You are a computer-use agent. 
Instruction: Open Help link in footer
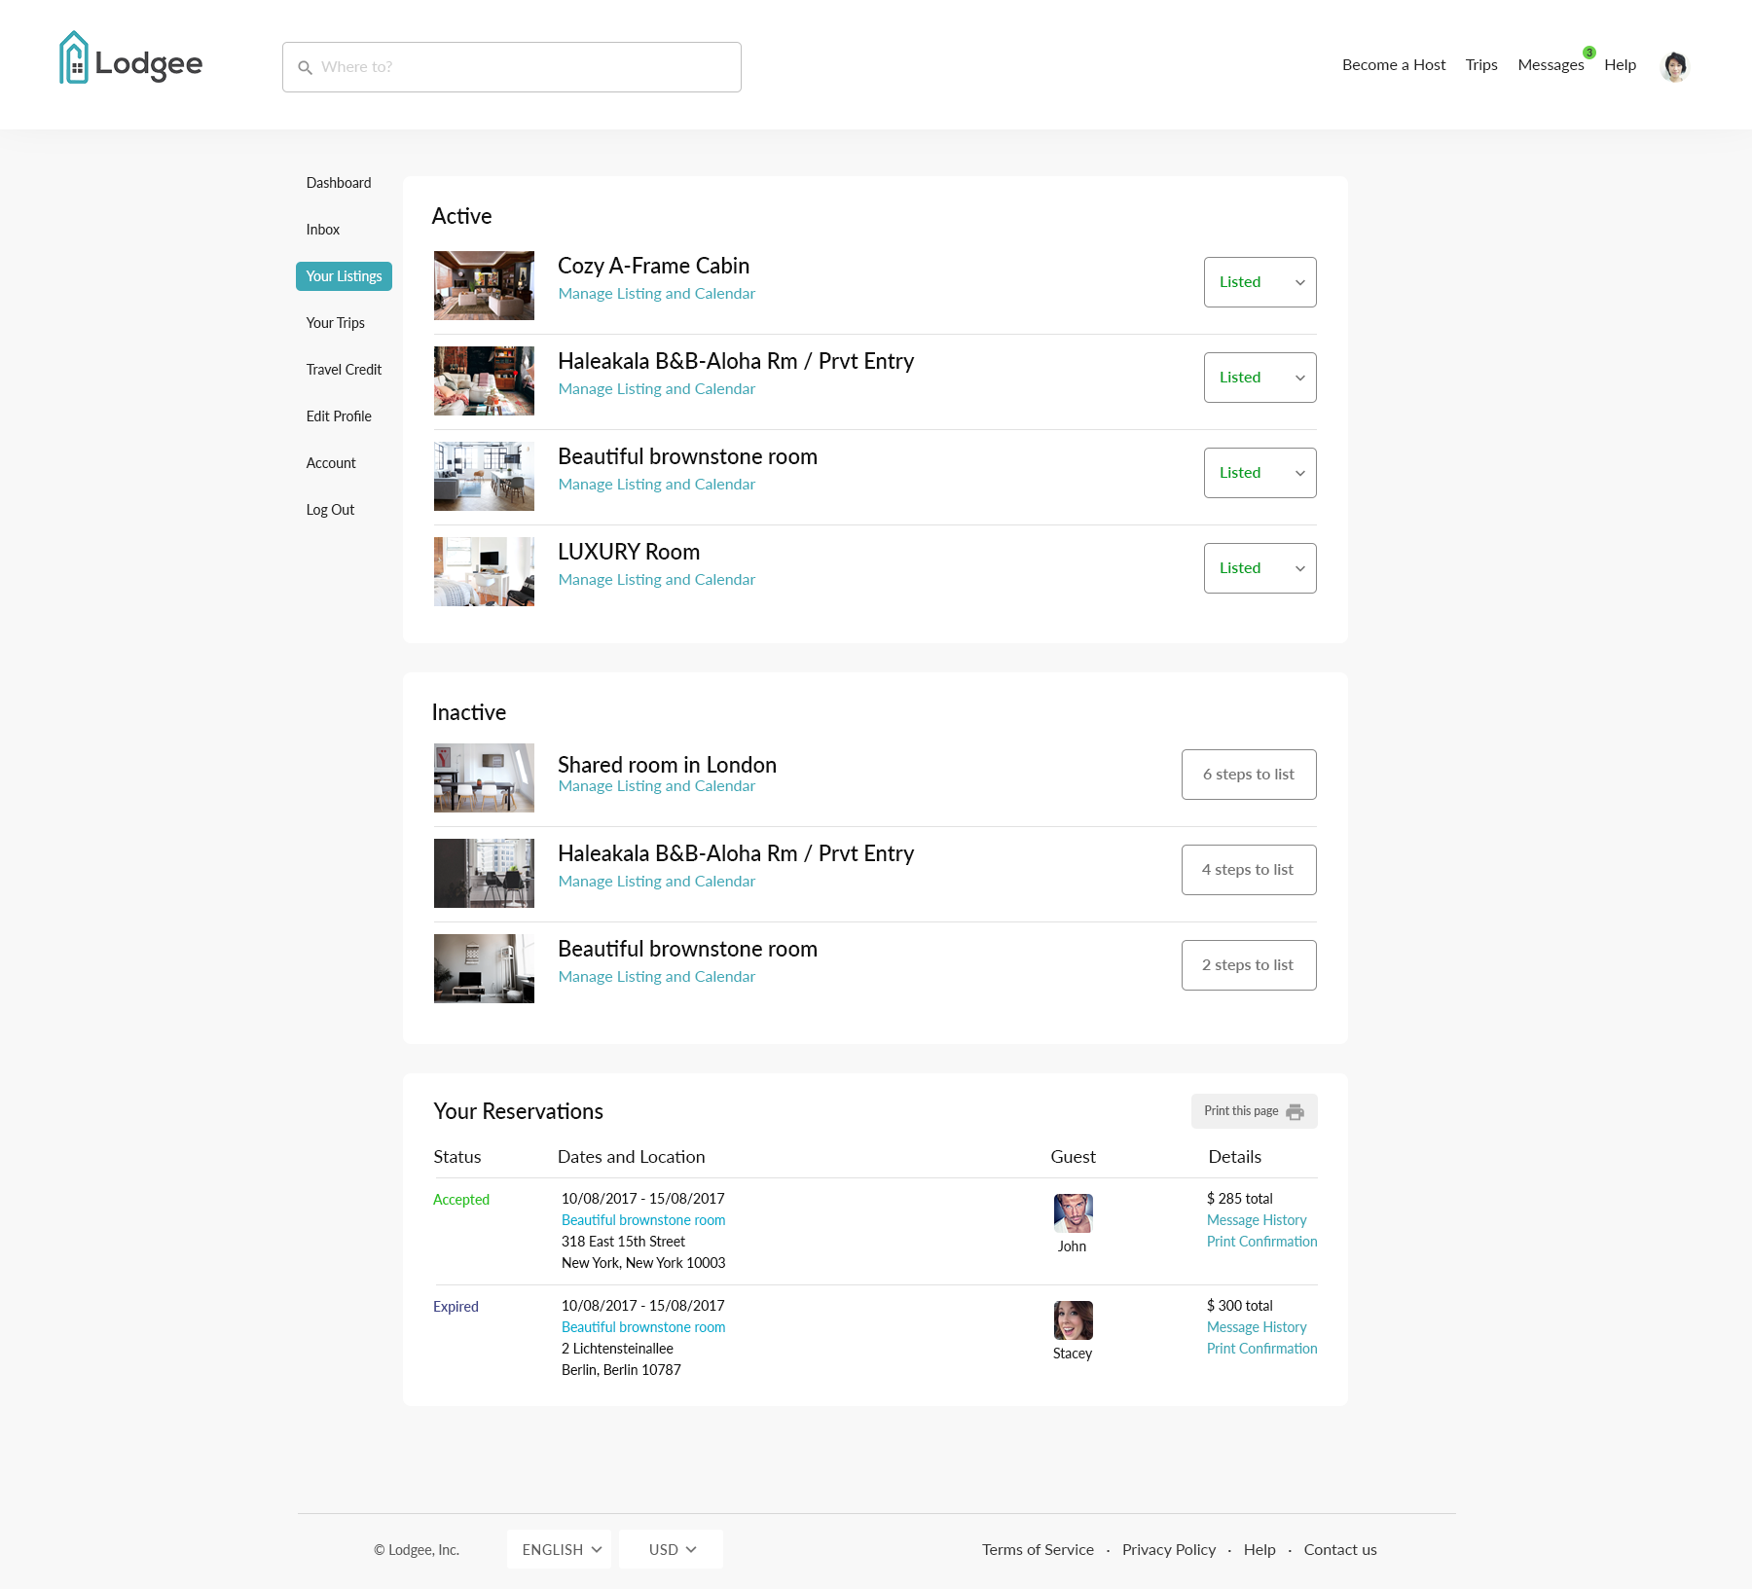(x=1259, y=1550)
